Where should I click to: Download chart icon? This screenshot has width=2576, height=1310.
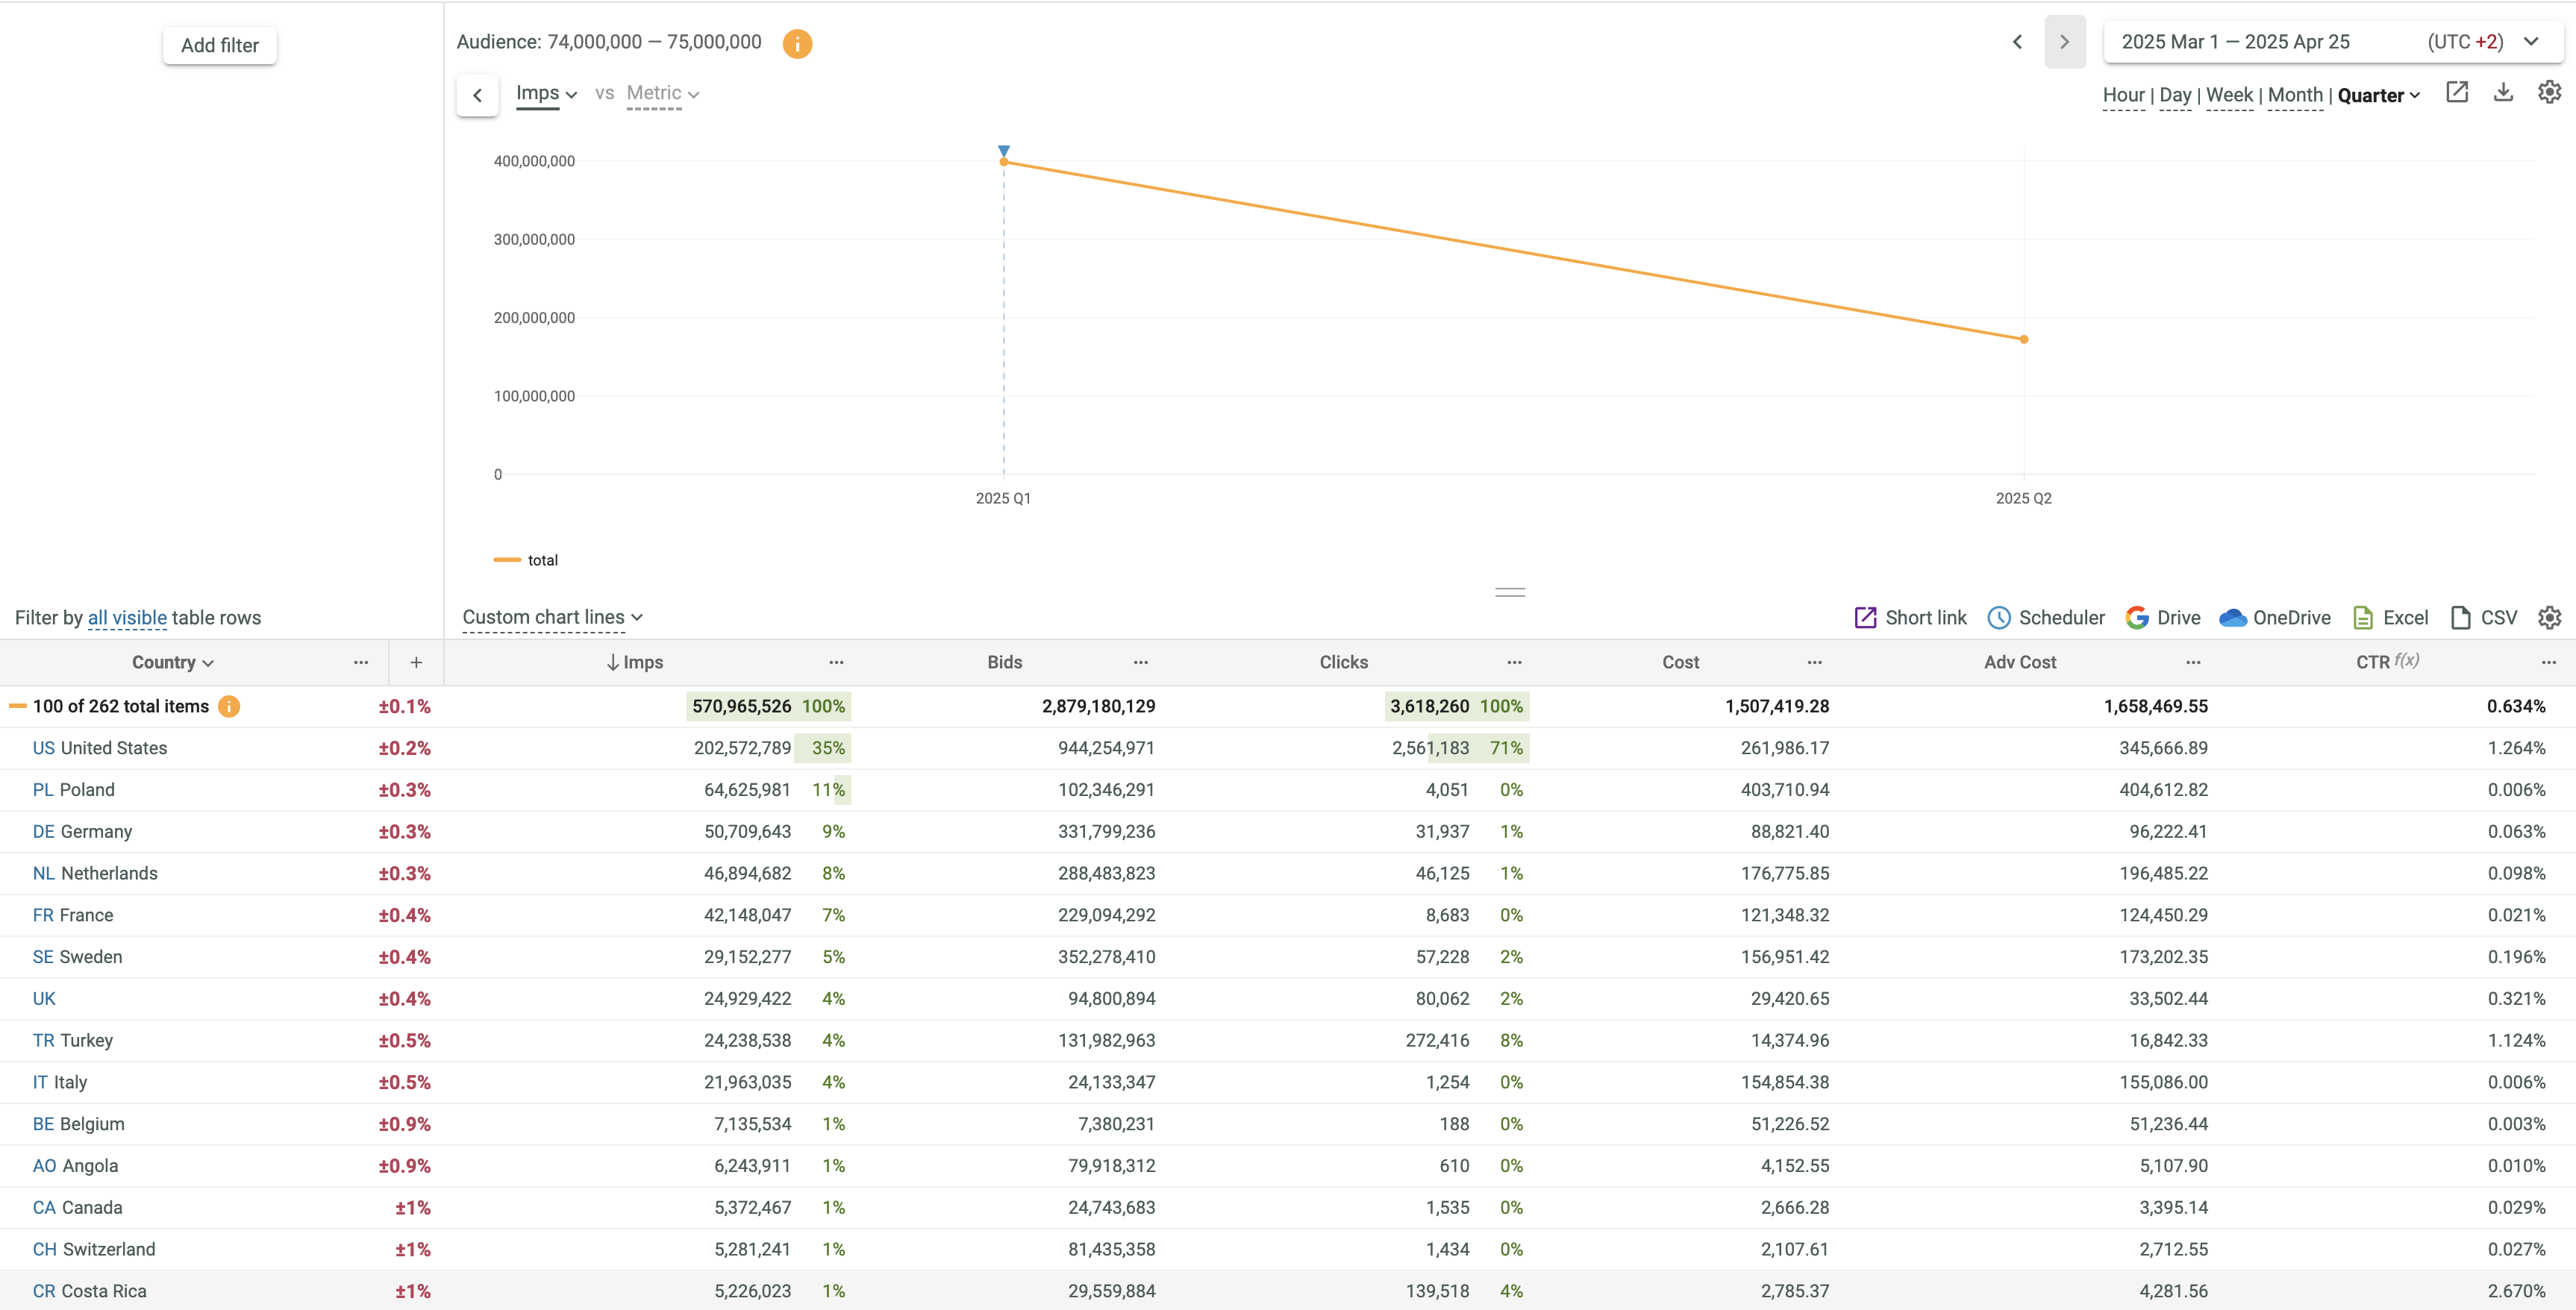2503,93
